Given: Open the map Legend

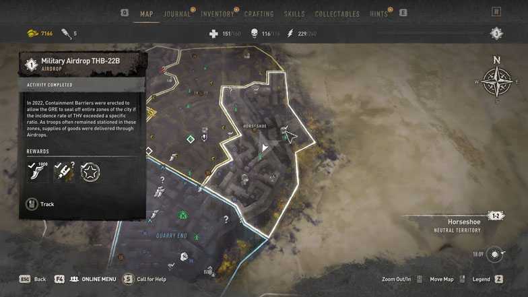Looking at the screenshot, I should pyautogui.click(x=488, y=279).
